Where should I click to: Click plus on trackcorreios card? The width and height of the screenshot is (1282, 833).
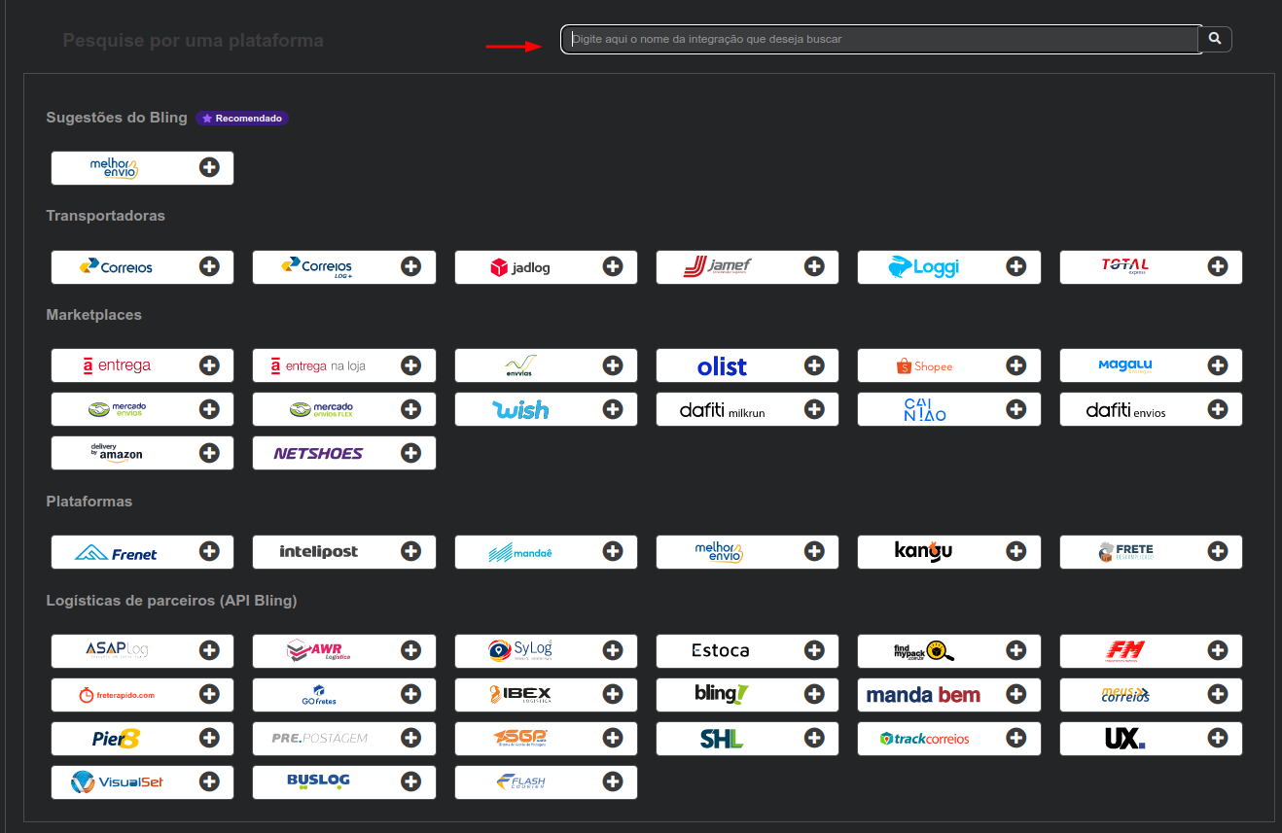click(1016, 738)
